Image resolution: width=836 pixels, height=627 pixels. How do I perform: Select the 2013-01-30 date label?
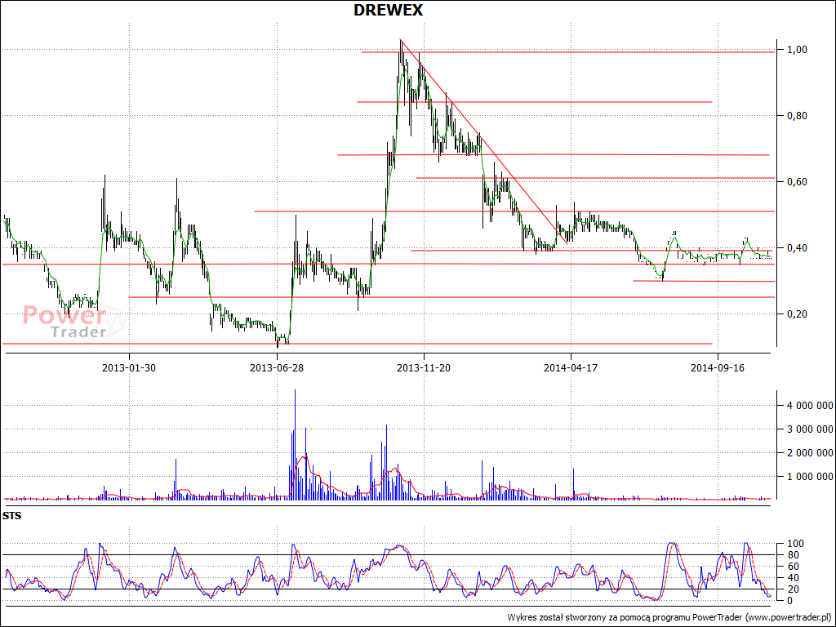pos(129,368)
